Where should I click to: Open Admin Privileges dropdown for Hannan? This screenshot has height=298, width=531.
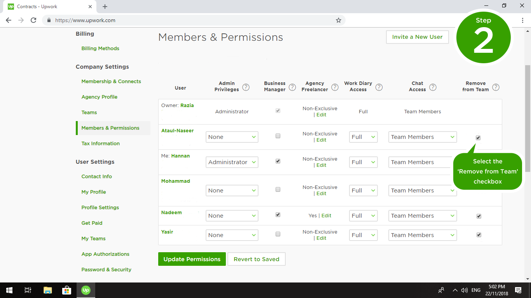pos(232,162)
